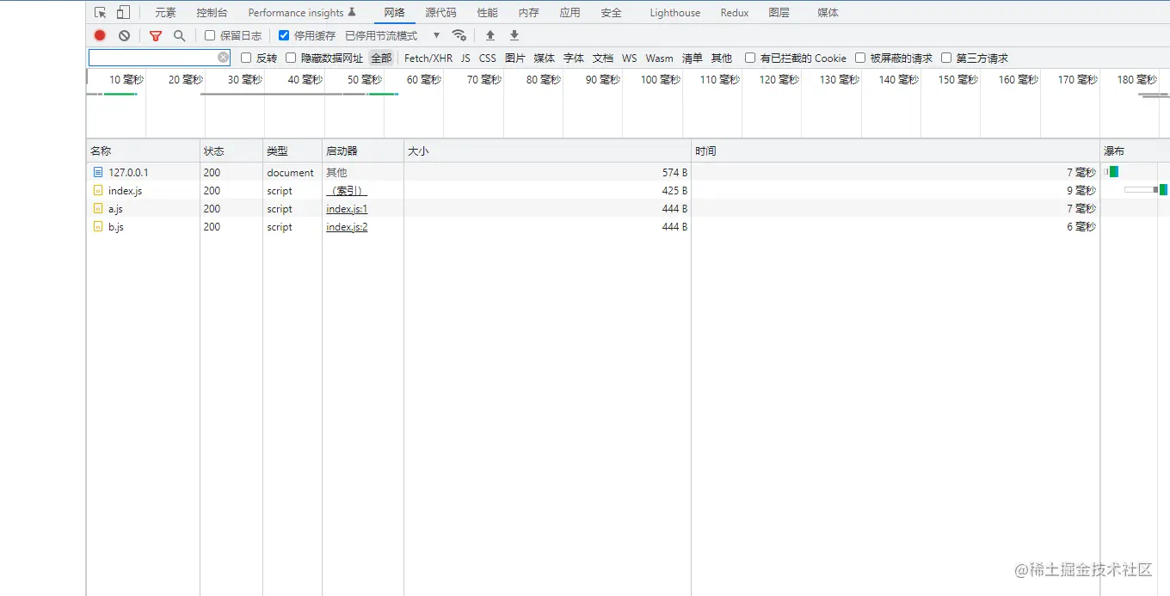Filter requests by Wasm type
The width and height of the screenshot is (1170, 596).
point(659,58)
